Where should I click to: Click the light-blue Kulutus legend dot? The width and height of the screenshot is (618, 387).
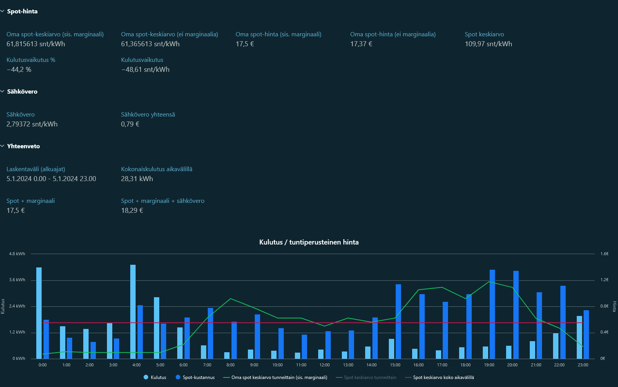146,377
